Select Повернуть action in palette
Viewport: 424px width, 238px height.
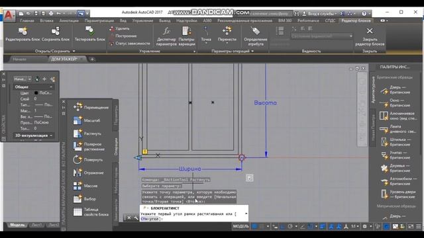pos(88,160)
